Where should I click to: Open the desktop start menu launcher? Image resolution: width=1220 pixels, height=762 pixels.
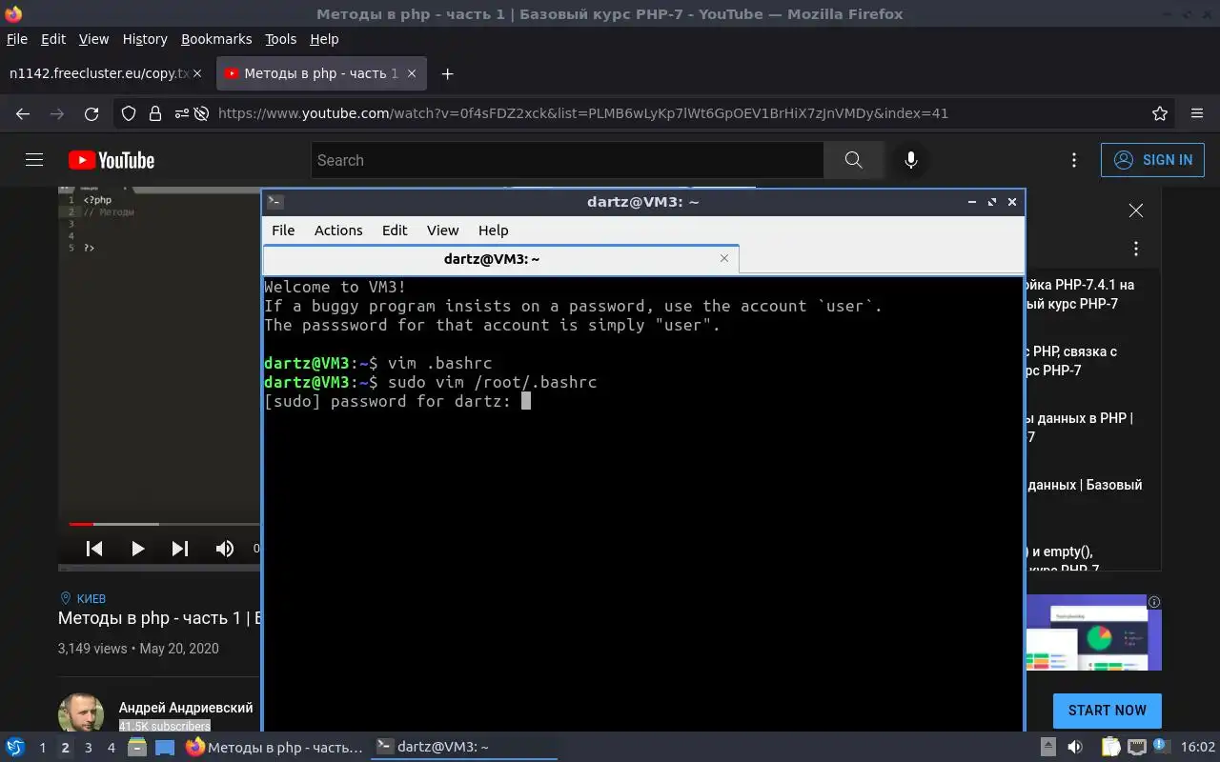14,748
